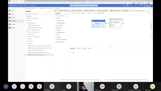Edit ForEach activities with the pencil icon
The height and width of the screenshot is (91, 161).
pyautogui.click(x=120, y=25)
